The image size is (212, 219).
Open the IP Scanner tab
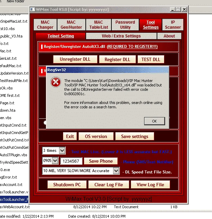pyautogui.click(x=173, y=25)
